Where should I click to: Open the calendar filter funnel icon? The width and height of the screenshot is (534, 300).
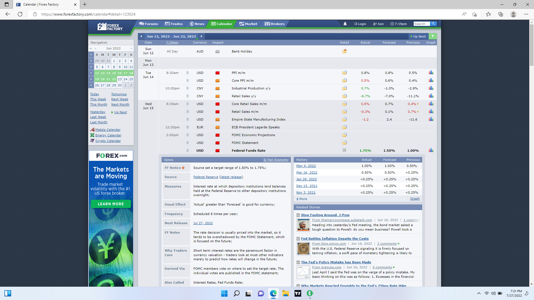click(x=433, y=36)
